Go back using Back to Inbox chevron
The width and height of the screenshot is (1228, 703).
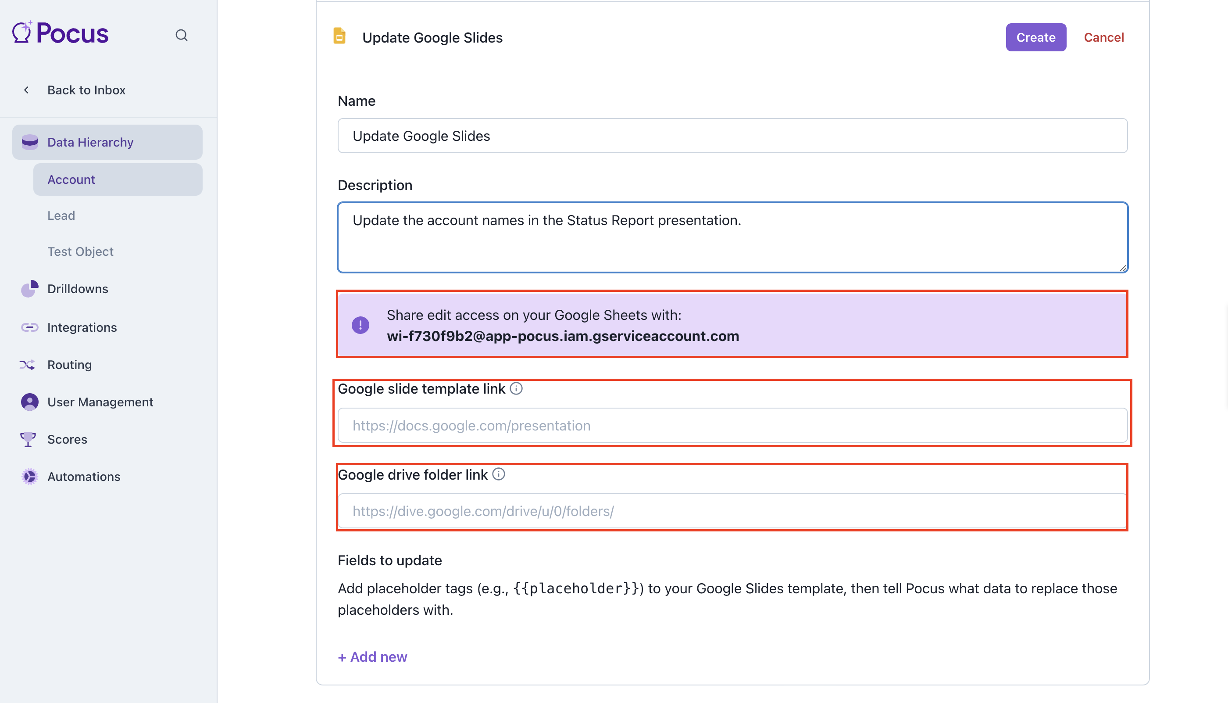click(27, 90)
